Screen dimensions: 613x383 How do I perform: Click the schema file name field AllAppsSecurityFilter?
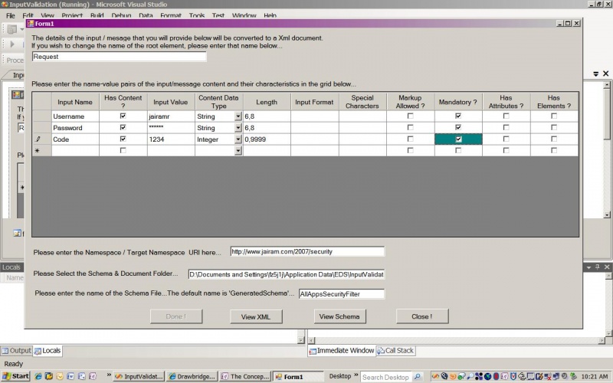tap(342, 294)
